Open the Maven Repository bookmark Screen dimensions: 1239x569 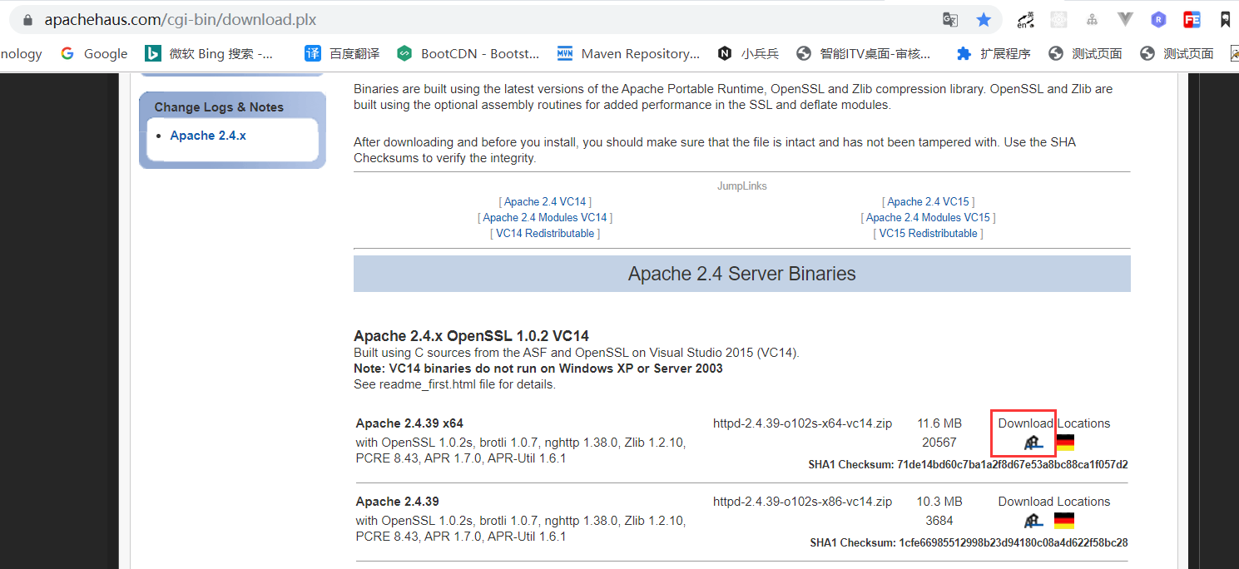(x=628, y=53)
